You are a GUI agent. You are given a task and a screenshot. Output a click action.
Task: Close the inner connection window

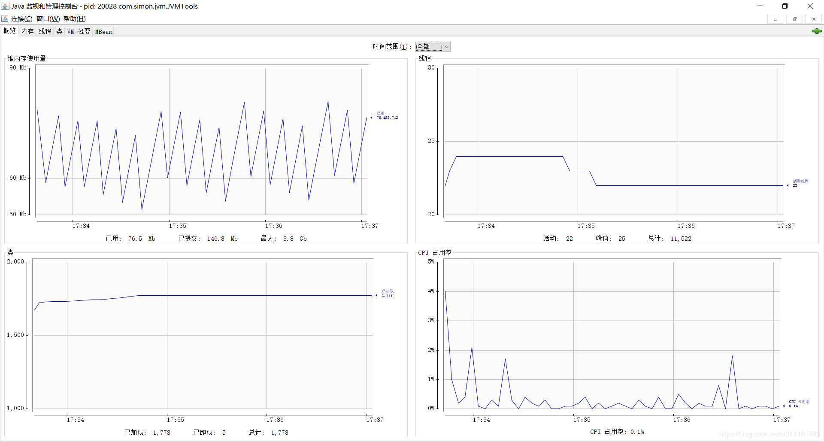814,19
